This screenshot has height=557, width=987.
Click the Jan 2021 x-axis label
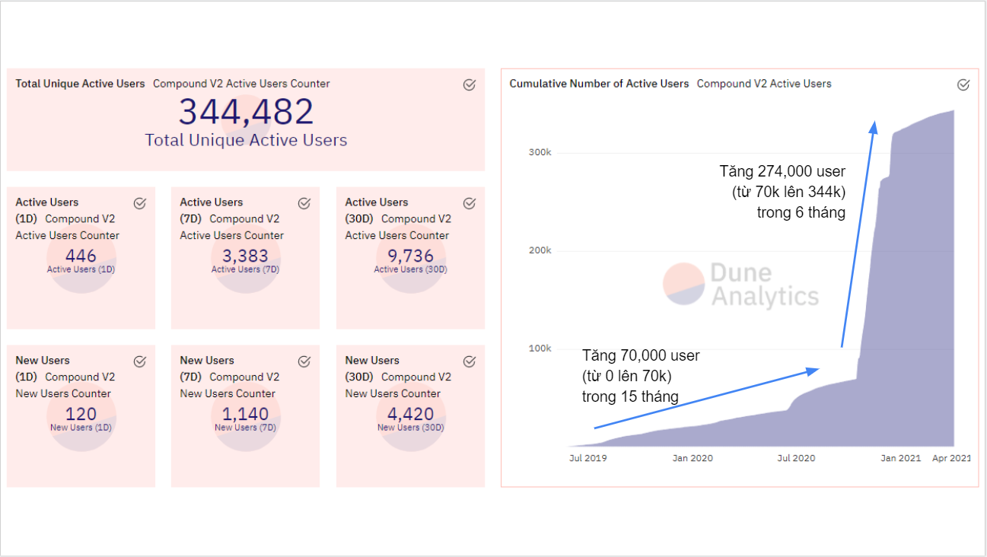pos(900,458)
